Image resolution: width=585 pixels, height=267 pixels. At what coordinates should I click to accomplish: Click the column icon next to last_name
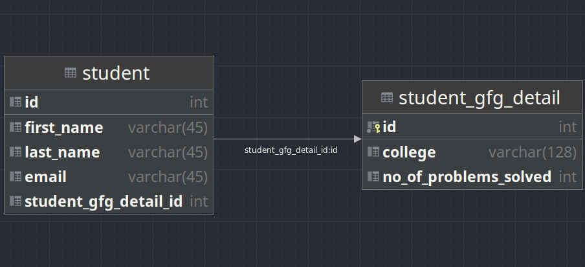[x=16, y=152]
